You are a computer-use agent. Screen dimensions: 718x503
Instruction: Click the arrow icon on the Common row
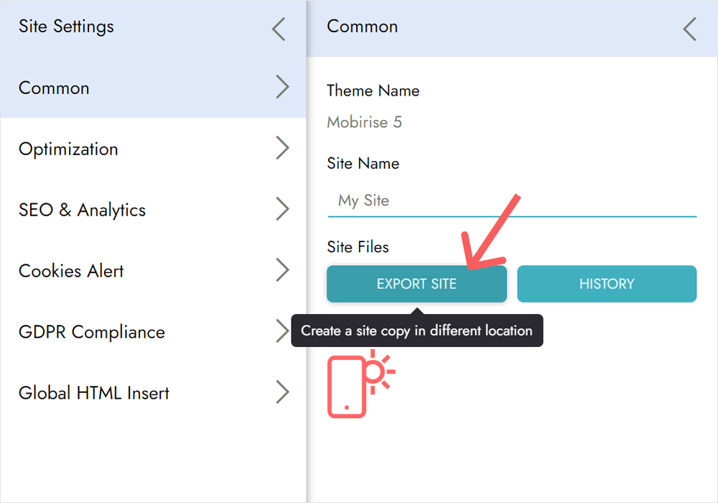[x=282, y=88]
